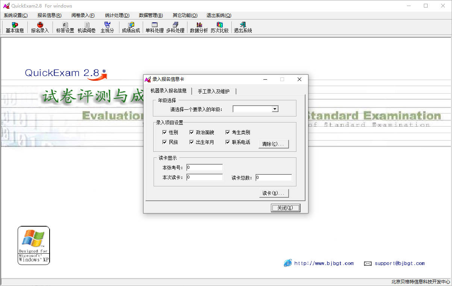Expand the 年级 selection dropdown
Image resolution: width=452 pixels, height=286 pixels.
(x=275, y=109)
